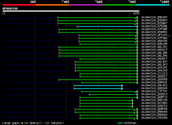The height and width of the screenshot is (125, 172).
Task: Open hit UniRef100_Q9LQV2
Action: [154, 85]
